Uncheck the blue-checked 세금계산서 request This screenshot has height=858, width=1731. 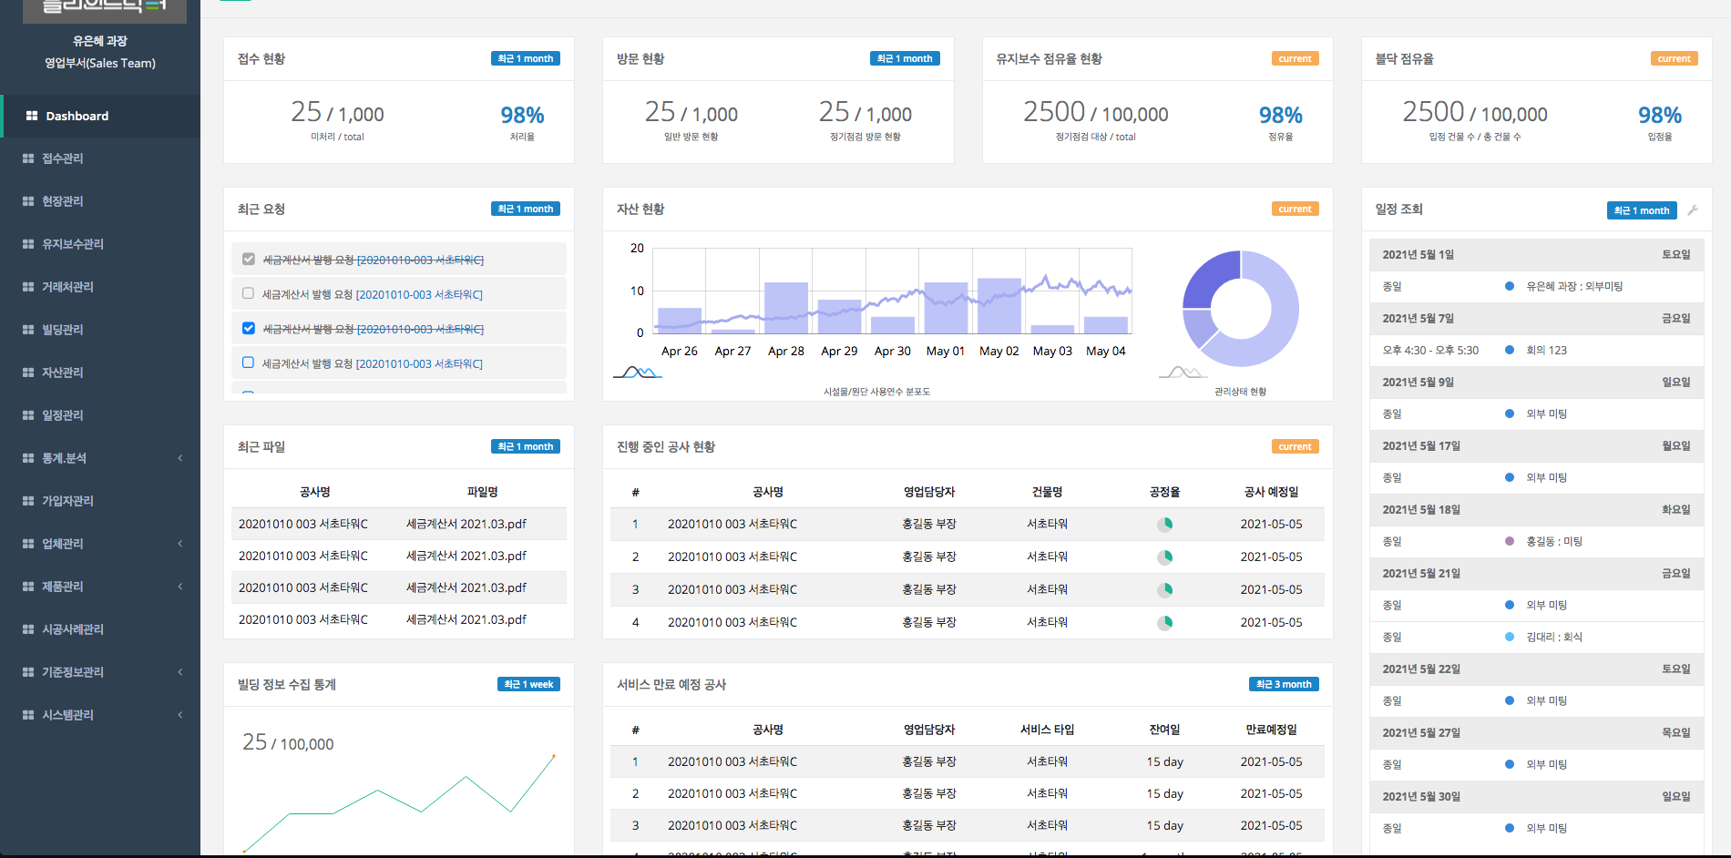coord(248,328)
